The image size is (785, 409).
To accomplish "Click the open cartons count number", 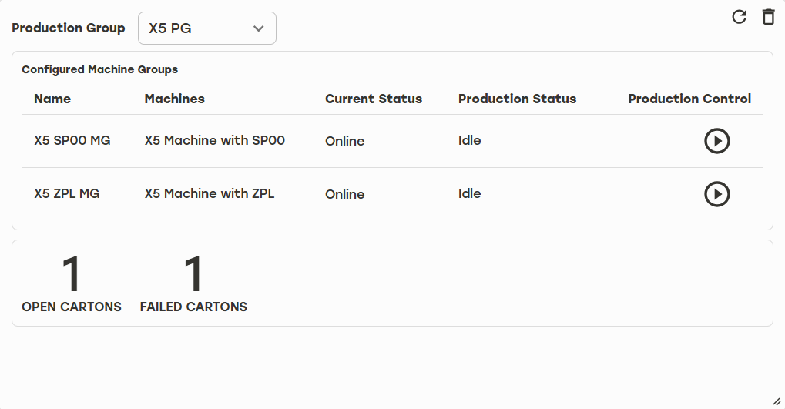I will [72, 273].
